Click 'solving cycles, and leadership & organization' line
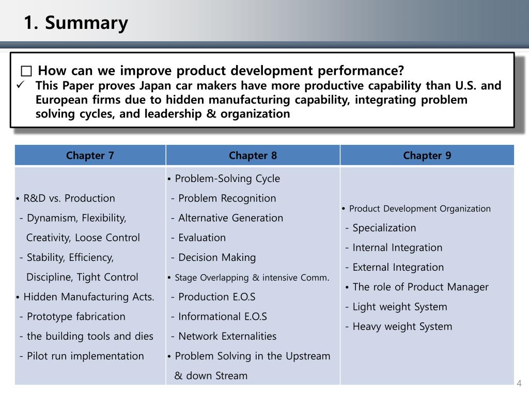The width and height of the screenshot is (529, 396). (163, 114)
